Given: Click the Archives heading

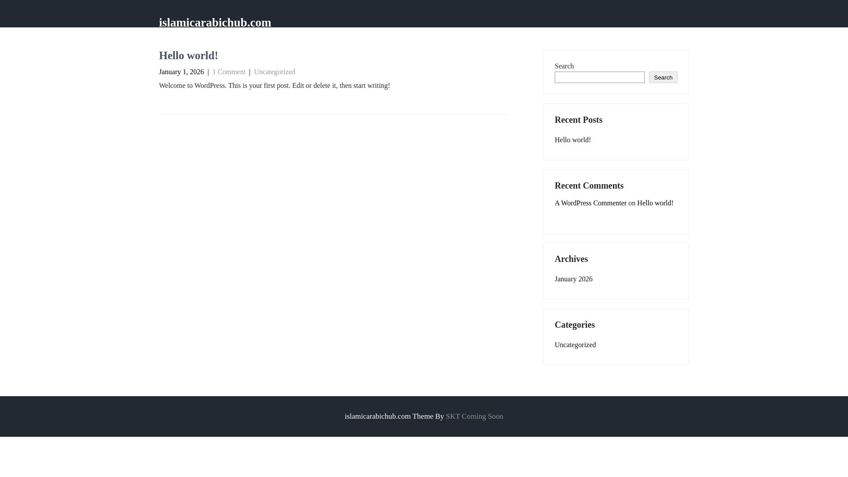Looking at the screenshot, I should [x=571, y=259].
